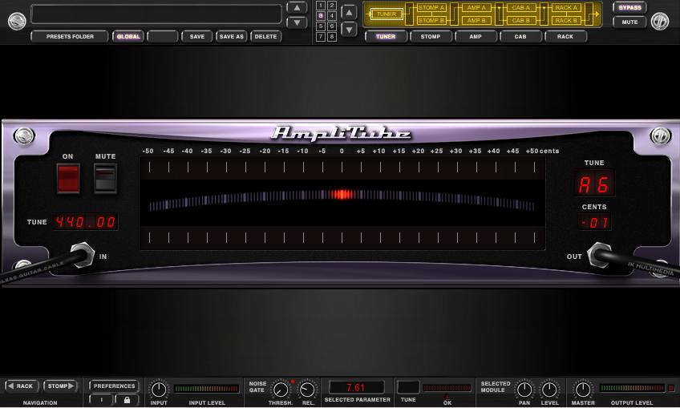Click the red center tuner indicator
This screenshot has height=408, width=680.
tap(342, 194)
